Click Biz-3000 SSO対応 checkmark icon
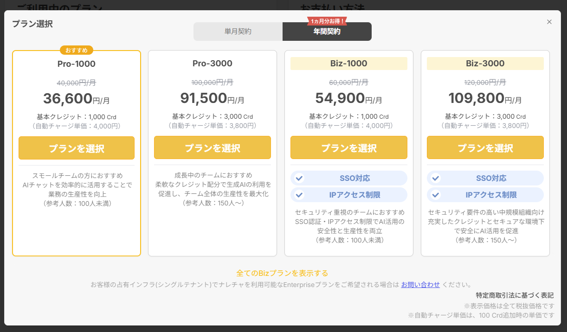The image size is (567, 332). coord(436,178)
